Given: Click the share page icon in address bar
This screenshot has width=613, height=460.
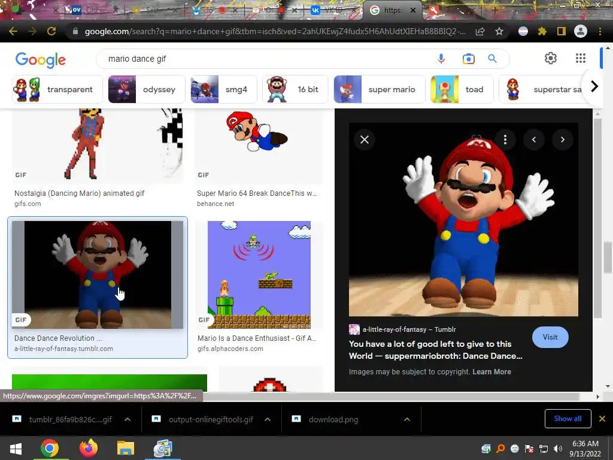Looking at the screenshot, I should click(x=480, y=32).
